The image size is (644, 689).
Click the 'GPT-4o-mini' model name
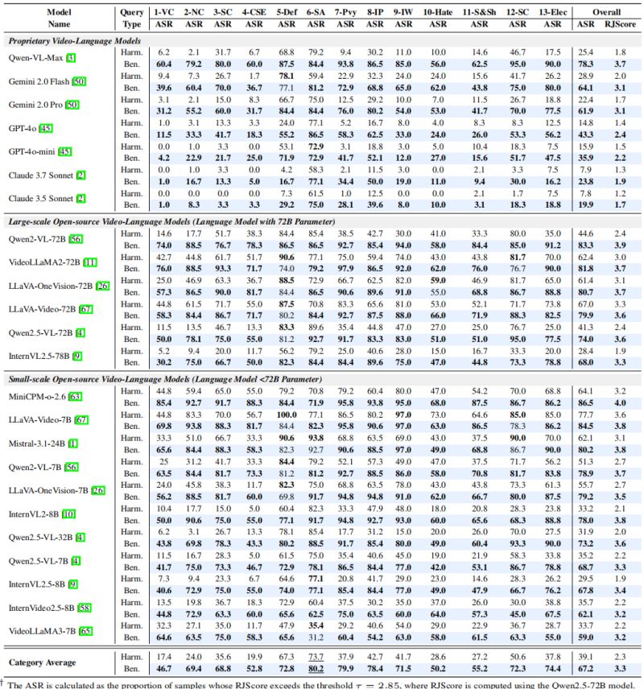pos(31,151)
